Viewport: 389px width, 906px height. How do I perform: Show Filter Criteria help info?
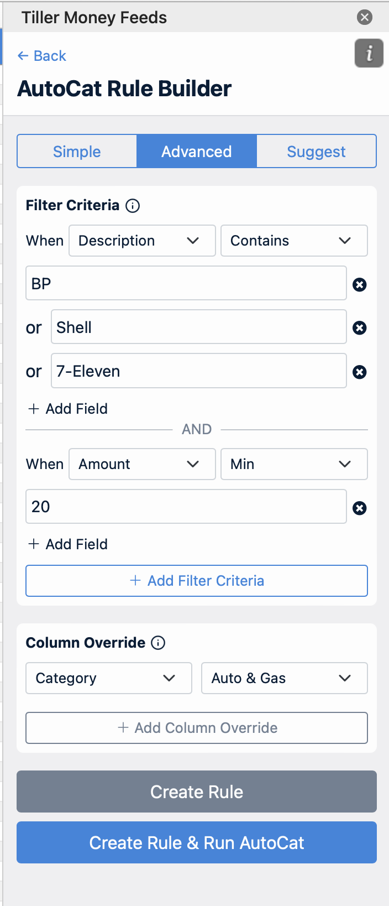(133, 206)
